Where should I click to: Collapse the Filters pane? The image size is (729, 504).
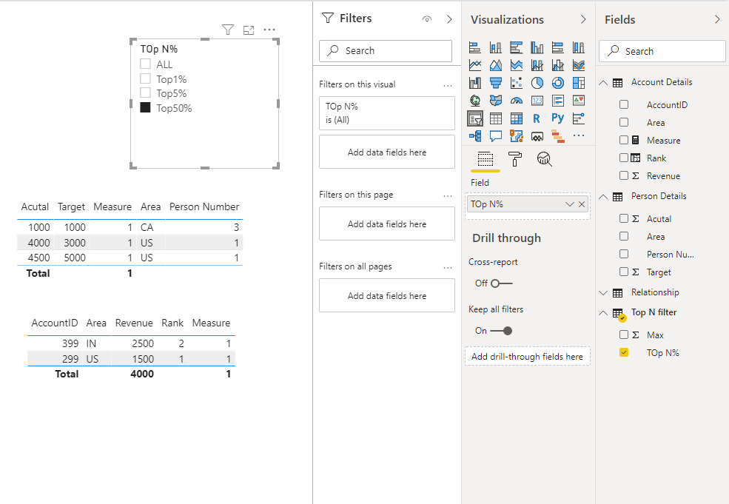(x=449, y=19)
